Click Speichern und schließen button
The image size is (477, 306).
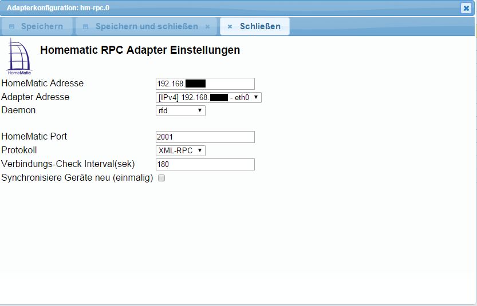pos(147,26)
